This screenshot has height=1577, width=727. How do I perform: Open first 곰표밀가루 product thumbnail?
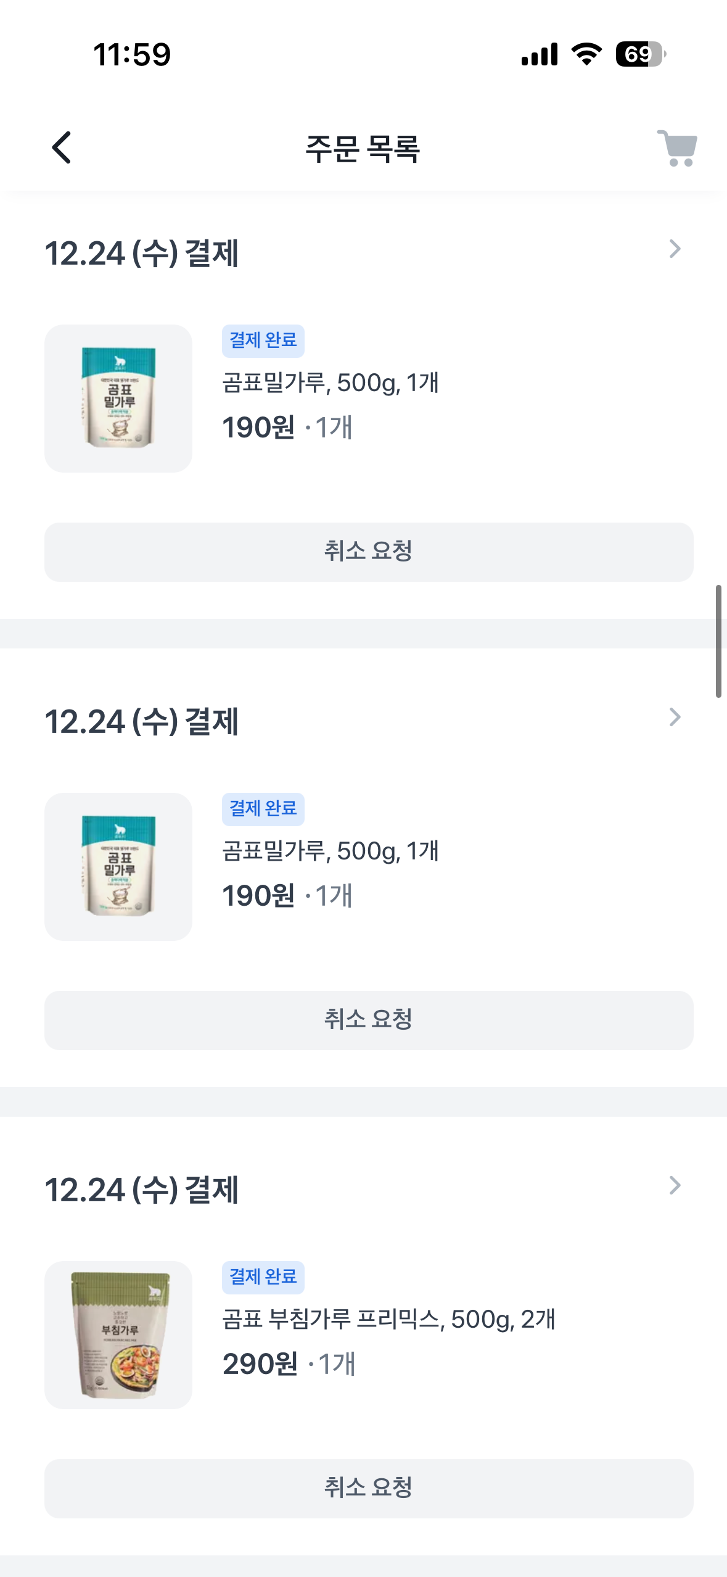tap(118, 399)
